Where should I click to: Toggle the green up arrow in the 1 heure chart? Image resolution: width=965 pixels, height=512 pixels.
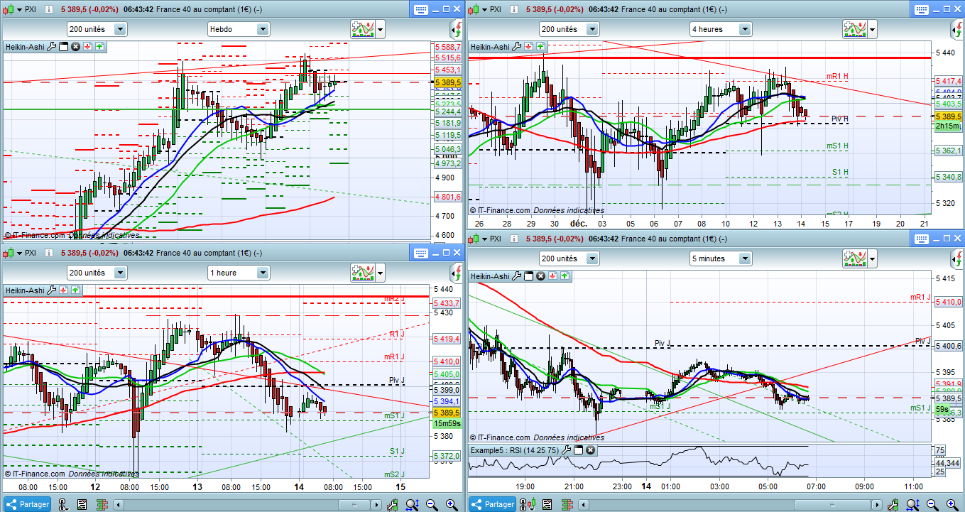(x=75, y=290)
